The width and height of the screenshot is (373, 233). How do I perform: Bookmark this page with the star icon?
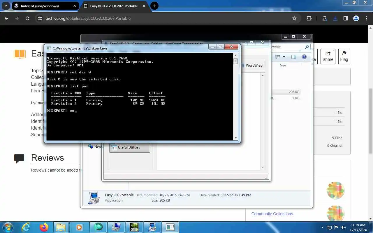coord(294,18)
